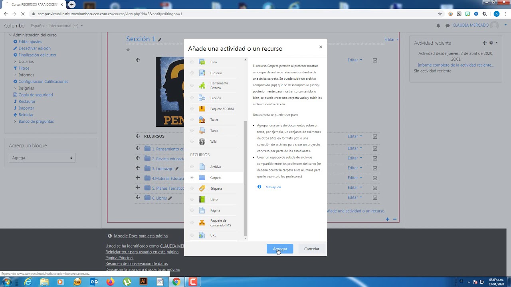Click the Lección activity icon
This screenshot has height=287, width=511.
pyautogui.click(x=202, y=98)
